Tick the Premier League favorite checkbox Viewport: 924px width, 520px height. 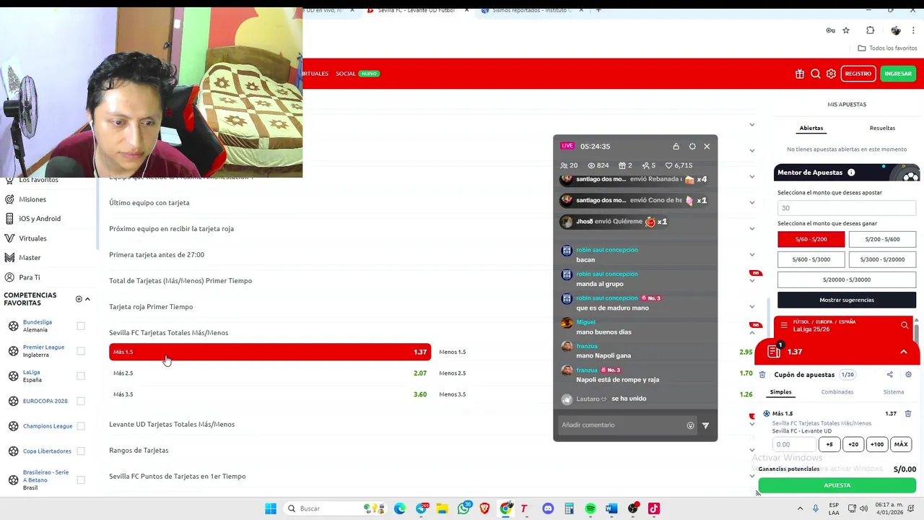point(81,351)
